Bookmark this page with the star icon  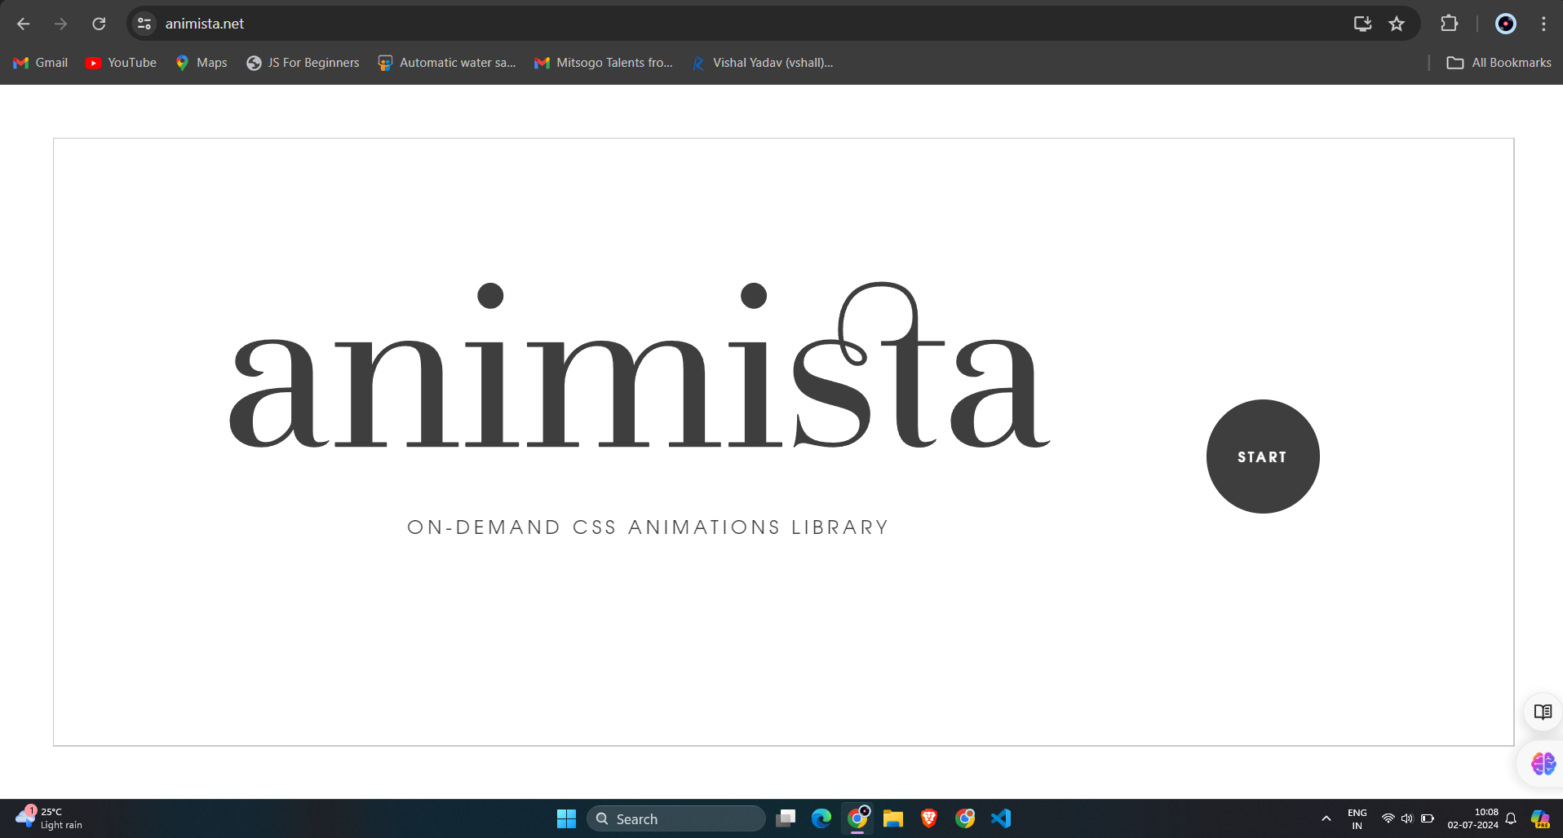click(1397, 24)
